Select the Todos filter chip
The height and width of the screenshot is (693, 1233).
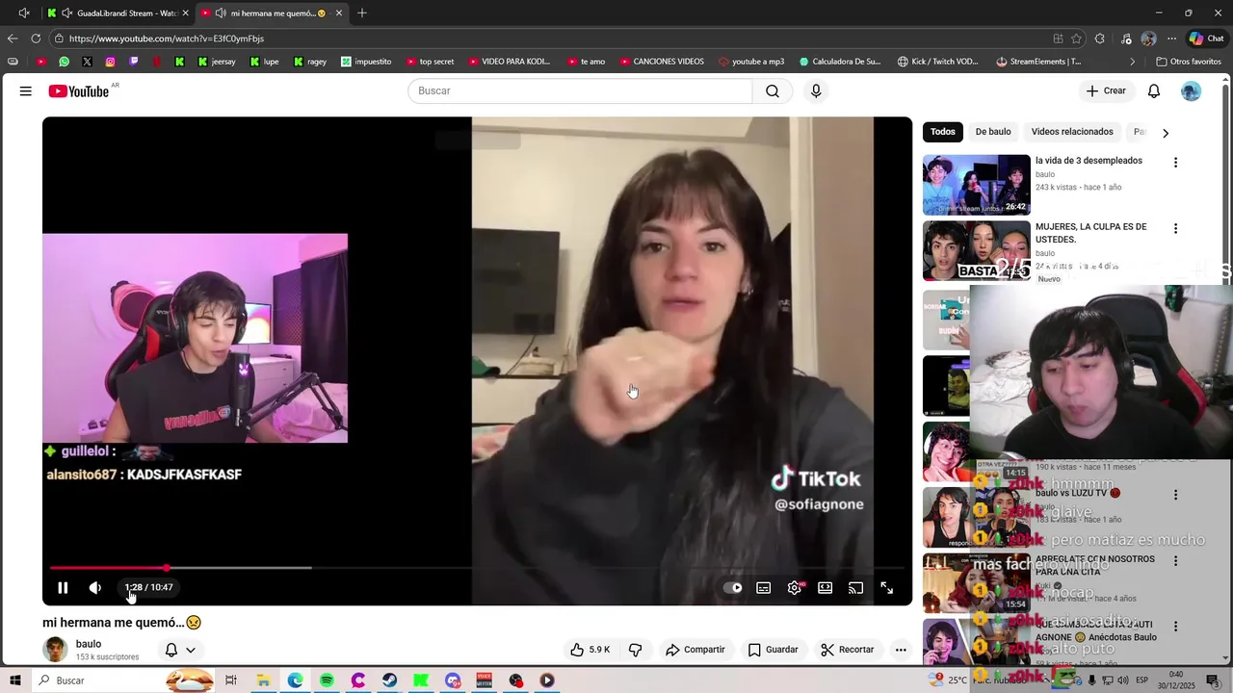[x=943, y=132]
